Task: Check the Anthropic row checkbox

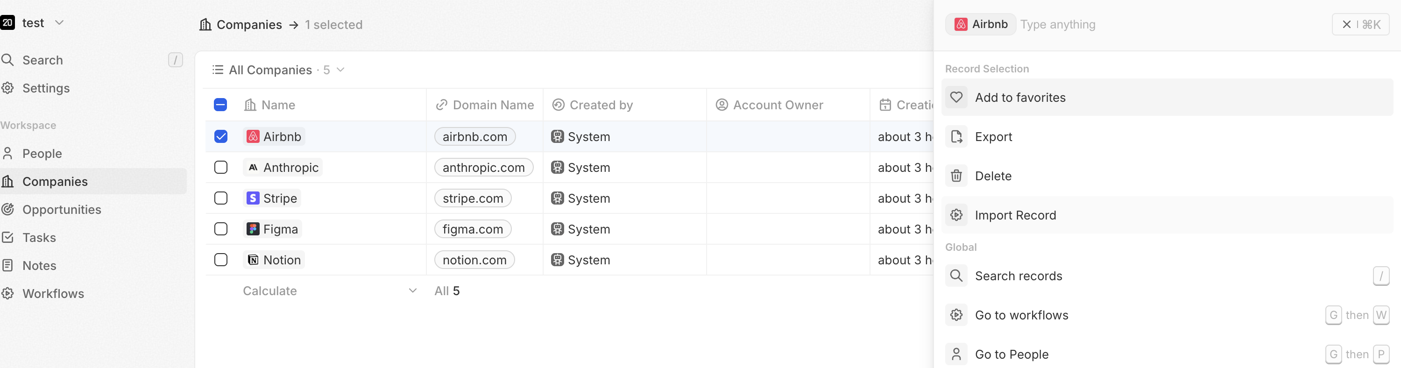Action: (221, 167)
